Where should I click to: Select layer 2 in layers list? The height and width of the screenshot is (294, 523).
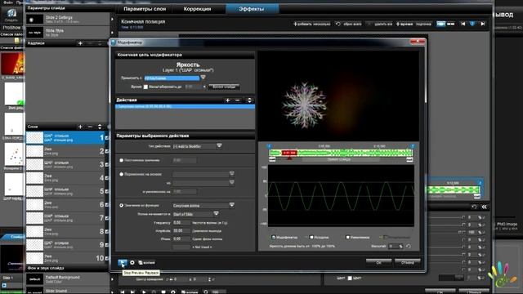[x=67, y=151]
